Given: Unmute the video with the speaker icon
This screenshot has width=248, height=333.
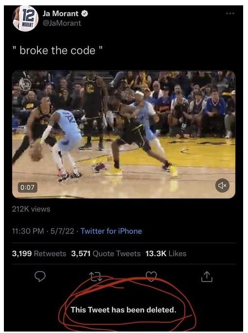Looking at the screenshot, I should click(x=222, y=185).
